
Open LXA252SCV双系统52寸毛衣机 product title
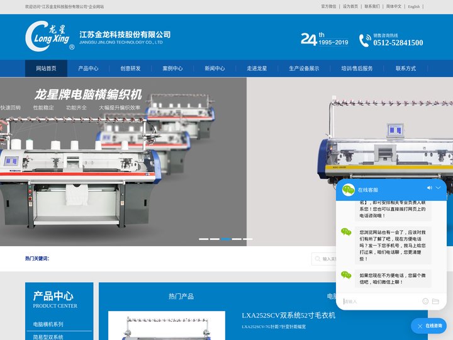tap(288, 315)
